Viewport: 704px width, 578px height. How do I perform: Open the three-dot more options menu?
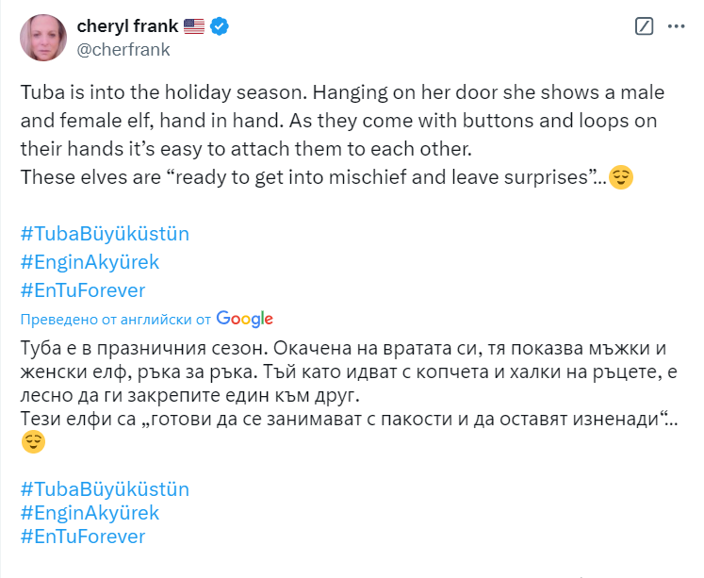click(x=676, y=26)
